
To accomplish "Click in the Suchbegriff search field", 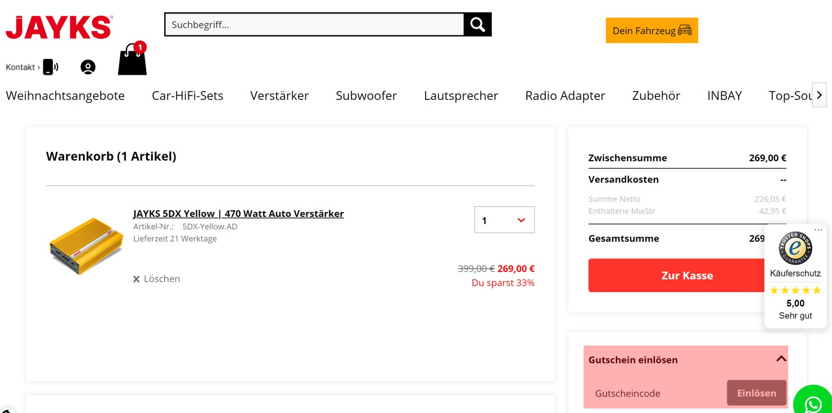I will [x=314, y=24].
